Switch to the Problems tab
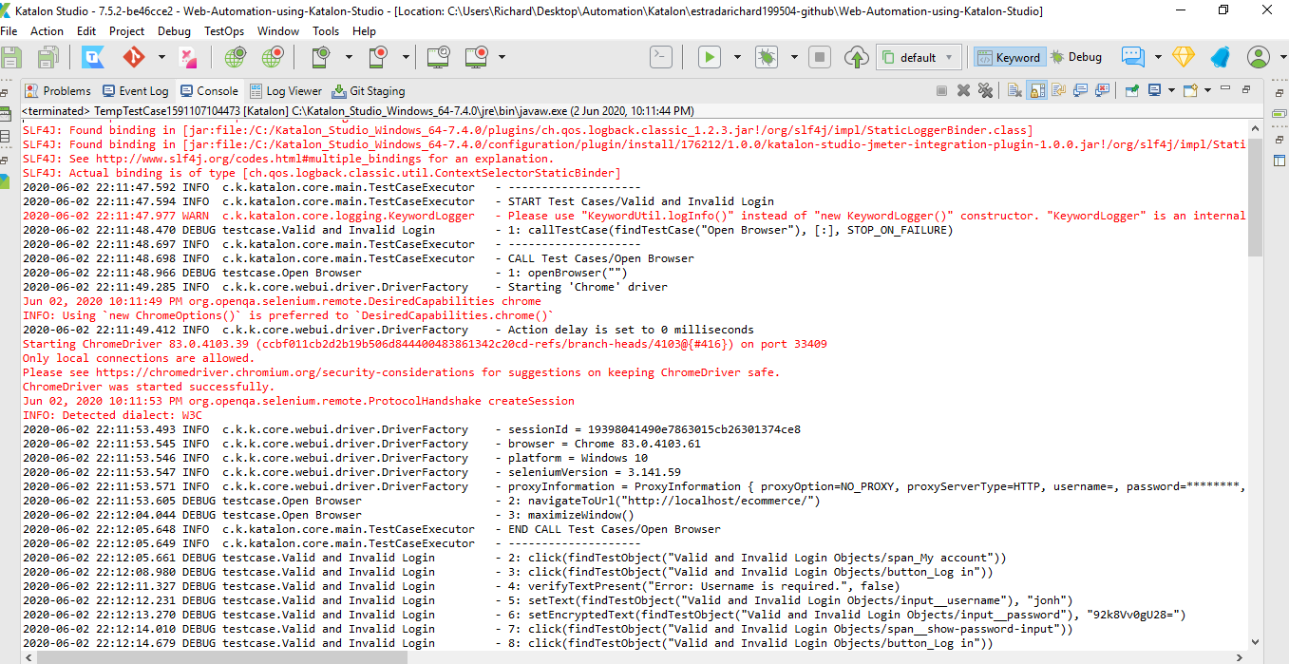 [x=58, y=91]
